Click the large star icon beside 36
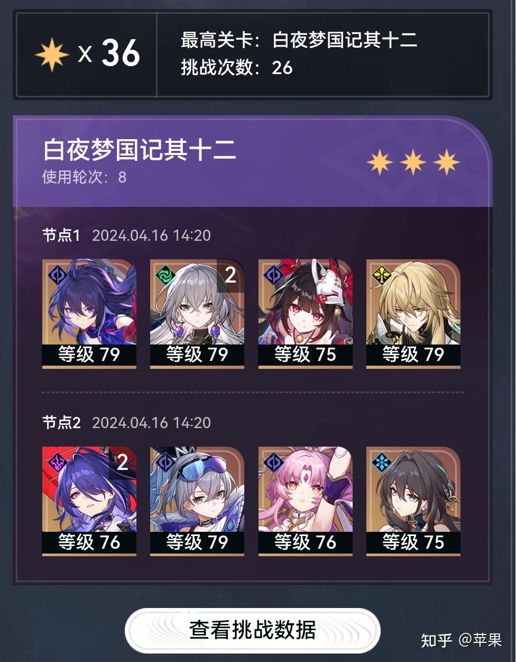The height and width of the screenshot is (662, 516). pyautogui.click(x=52, y=55)
